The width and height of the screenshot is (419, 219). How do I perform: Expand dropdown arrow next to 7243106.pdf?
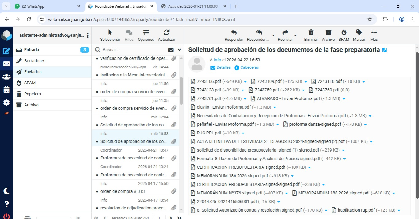pos(245,82)
